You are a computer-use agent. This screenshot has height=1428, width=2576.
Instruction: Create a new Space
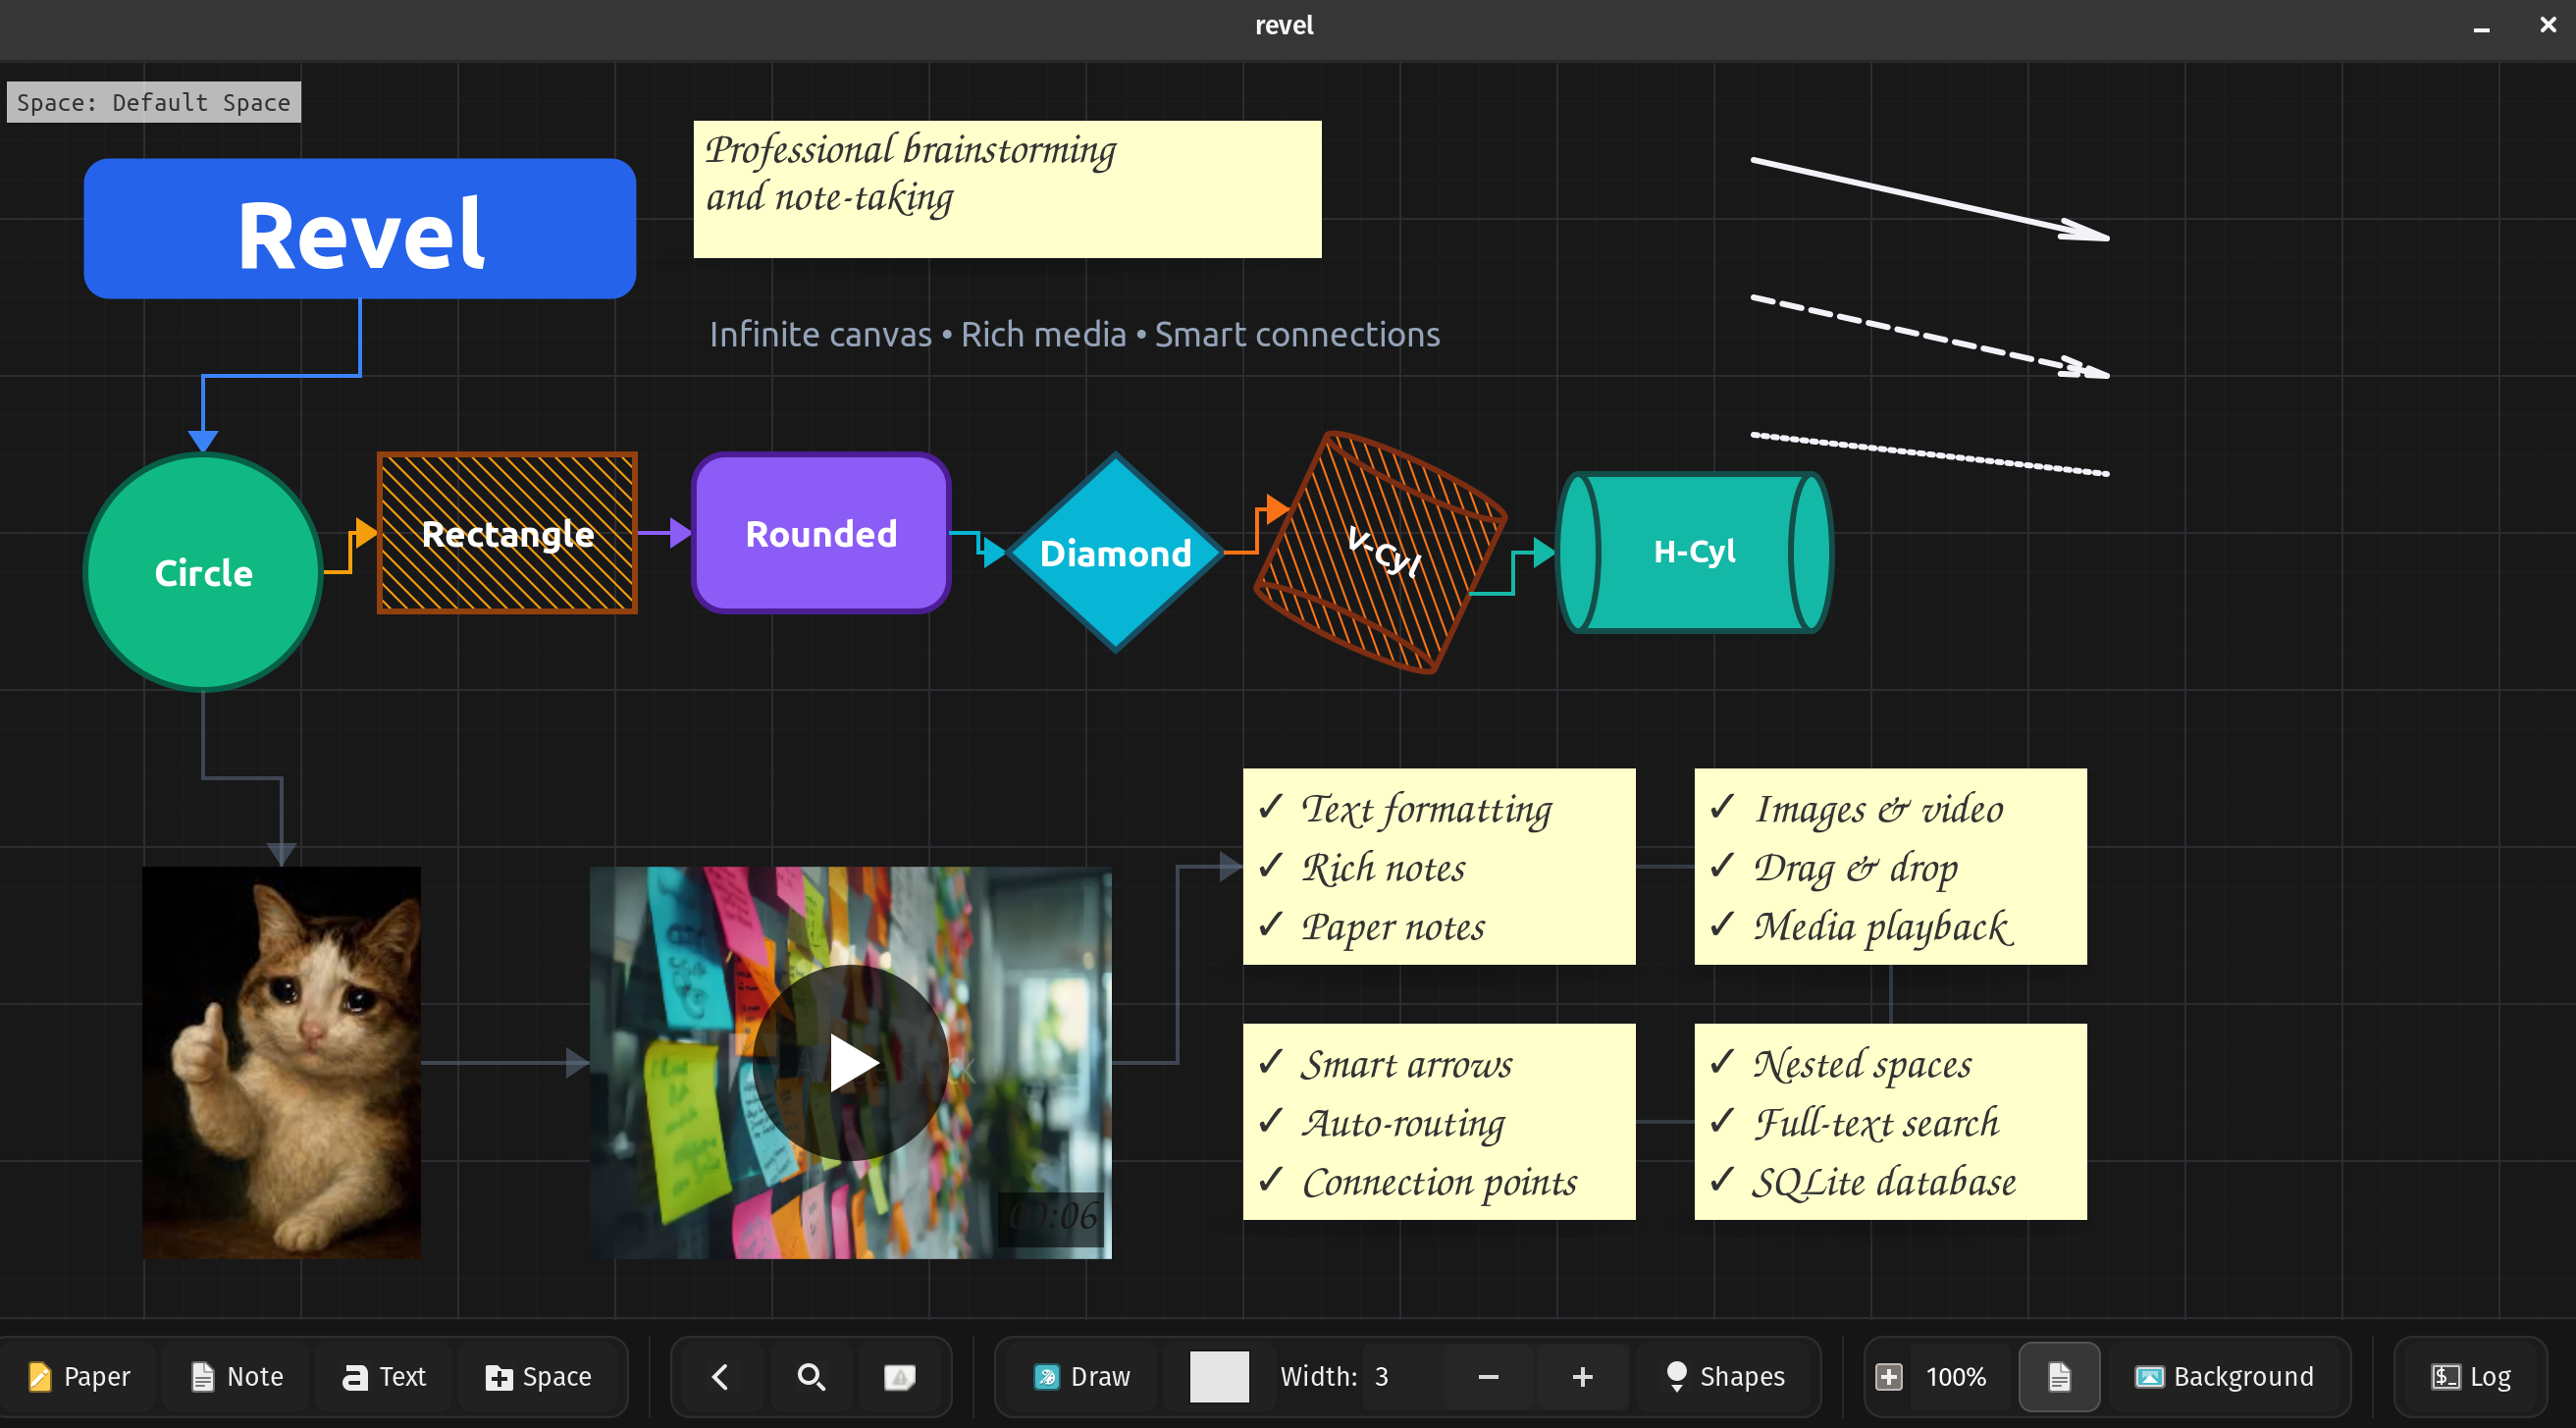tap(539, 1377)
